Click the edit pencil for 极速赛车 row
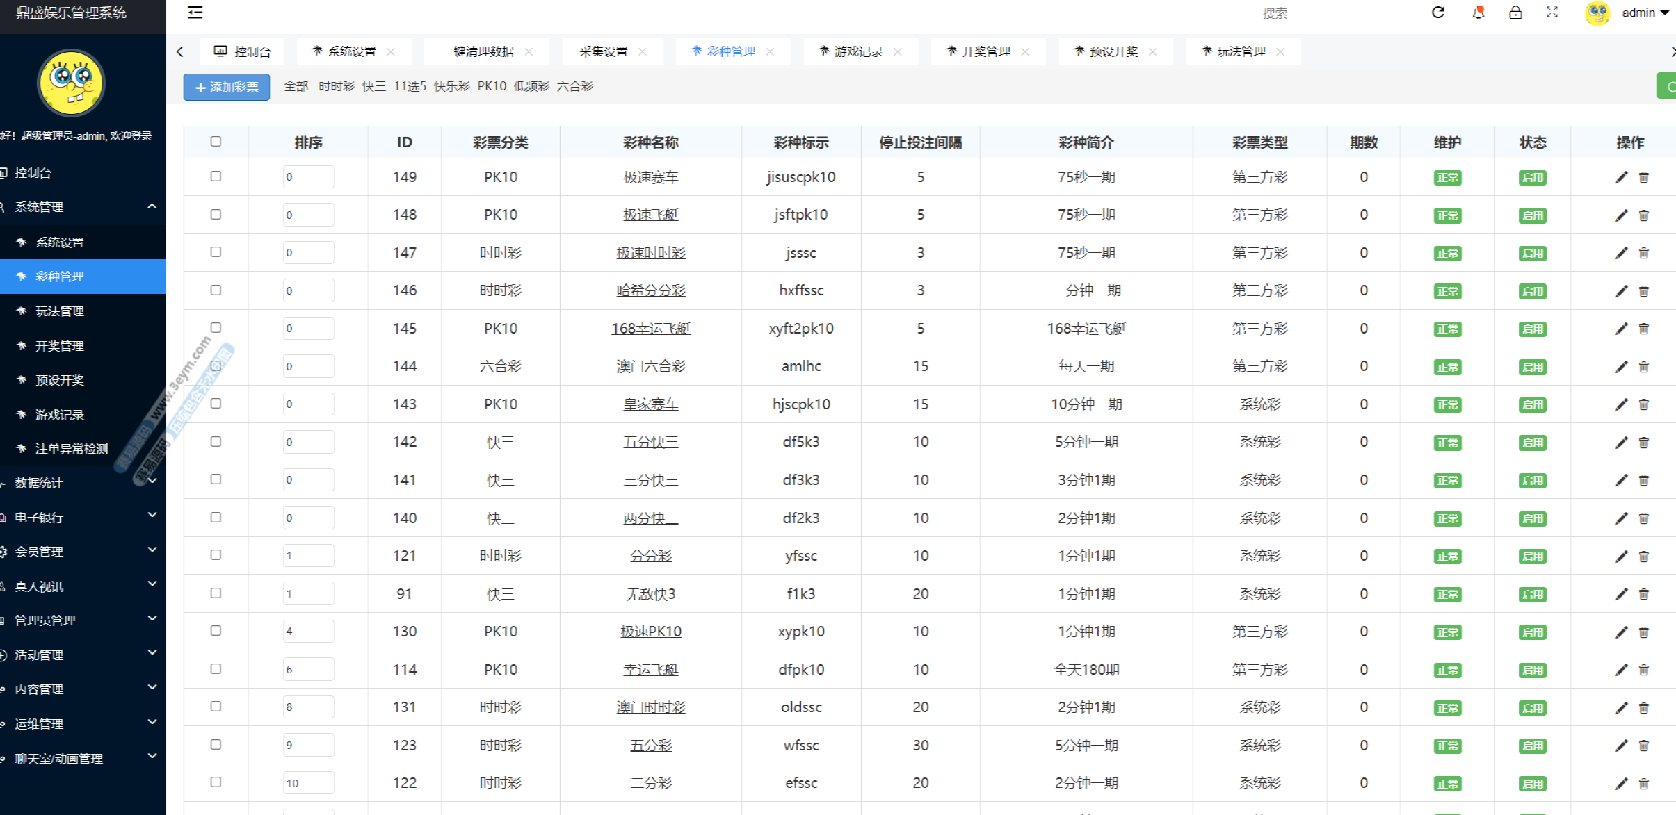This screenshot has width=1676, height=815. pos(1621,177)
